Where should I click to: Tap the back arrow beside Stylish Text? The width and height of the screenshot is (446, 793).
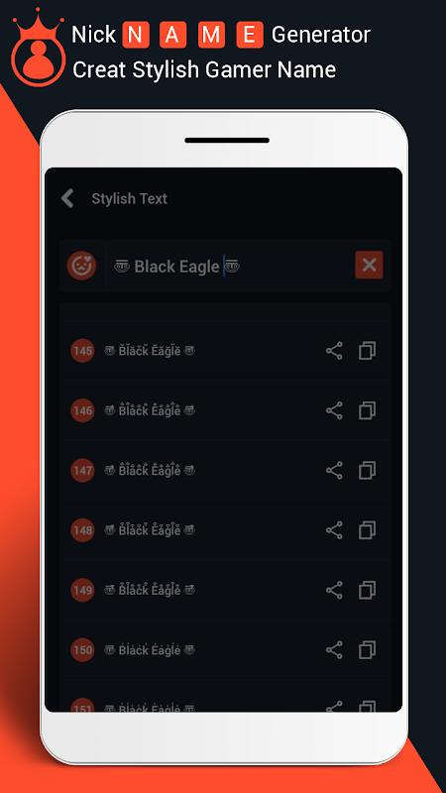coord(67,198)
